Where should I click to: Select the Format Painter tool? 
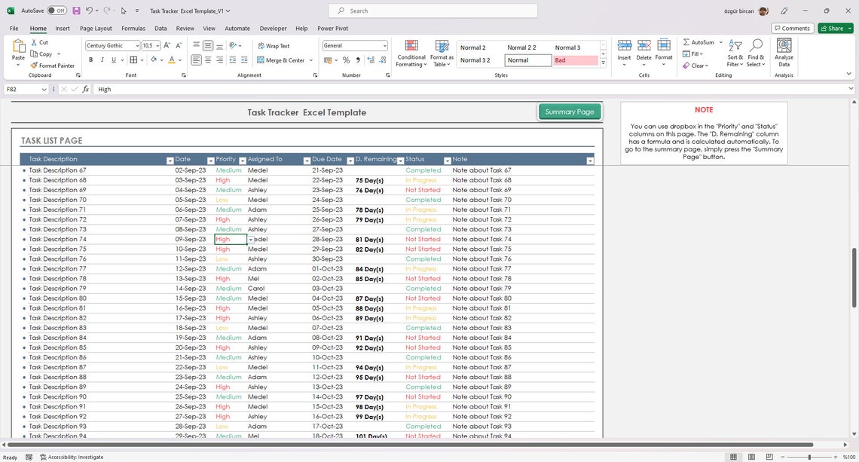click(53, 66)
